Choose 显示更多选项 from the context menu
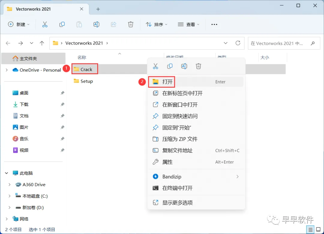 pos(196,202)
